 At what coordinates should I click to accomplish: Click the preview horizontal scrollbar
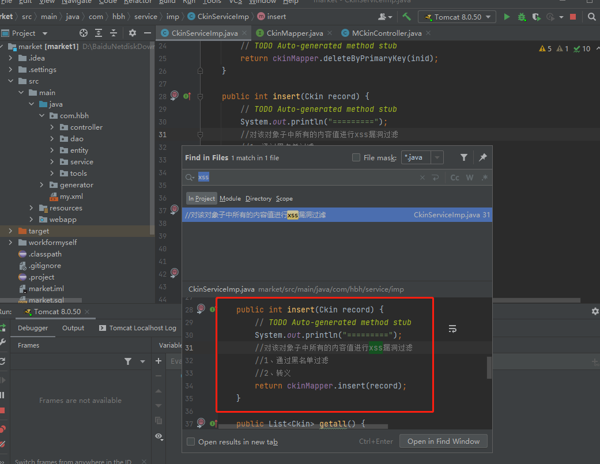(303, 426)
